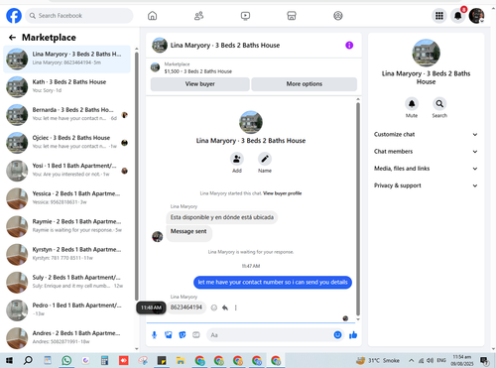Open the notifications bell
The width and height of the screenshot is (496, 368).
[458, 16]
